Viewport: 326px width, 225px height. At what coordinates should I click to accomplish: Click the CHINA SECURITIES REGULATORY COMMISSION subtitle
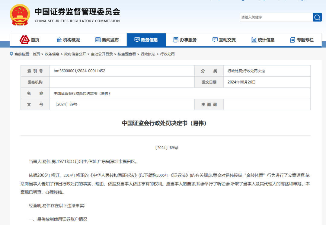tap(77, 21)
